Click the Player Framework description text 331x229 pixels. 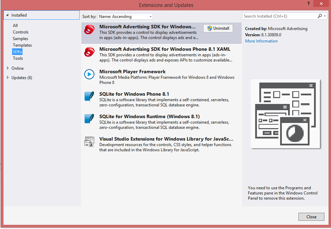[x=167, y=80]
